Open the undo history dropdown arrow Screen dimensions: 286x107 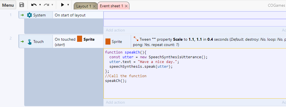pos(40,5)
